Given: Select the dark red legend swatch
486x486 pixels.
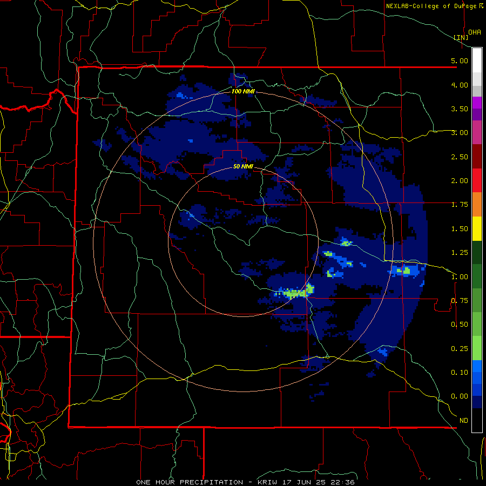Looking at the screenshot, I should click(x=477, y=157).
